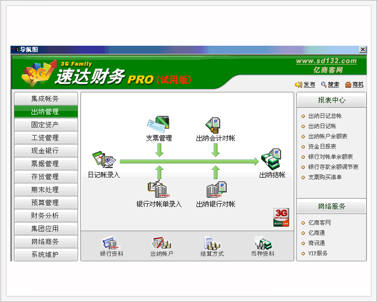
Task: Open the 出纳日记帐 report
Action: tap(322, 126)
